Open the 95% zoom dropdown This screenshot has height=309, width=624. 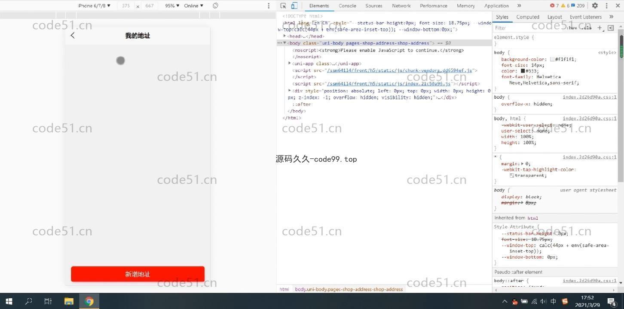172,6
